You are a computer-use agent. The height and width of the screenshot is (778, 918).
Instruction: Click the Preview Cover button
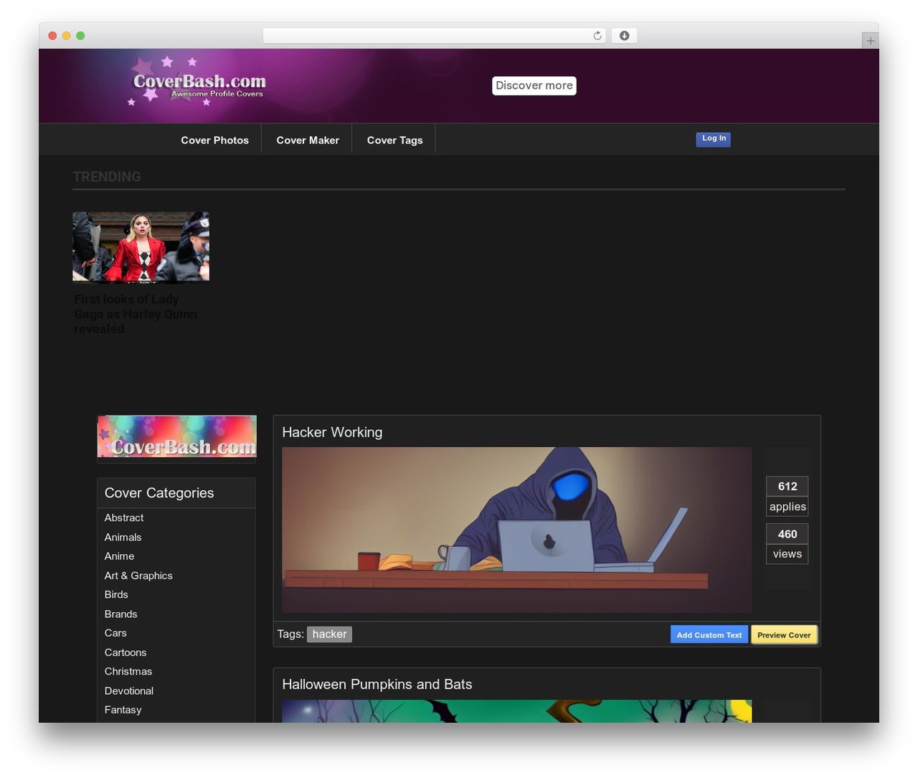point(784,634)
